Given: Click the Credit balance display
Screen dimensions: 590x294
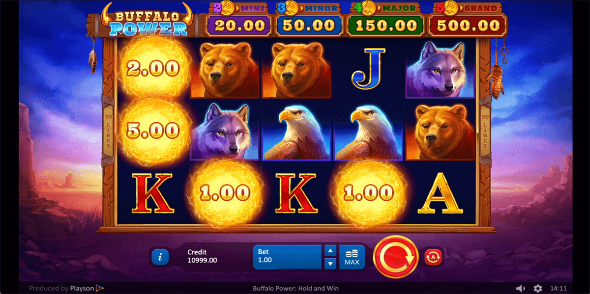Looking at the screenshot, I should click(x=202, y=256).
